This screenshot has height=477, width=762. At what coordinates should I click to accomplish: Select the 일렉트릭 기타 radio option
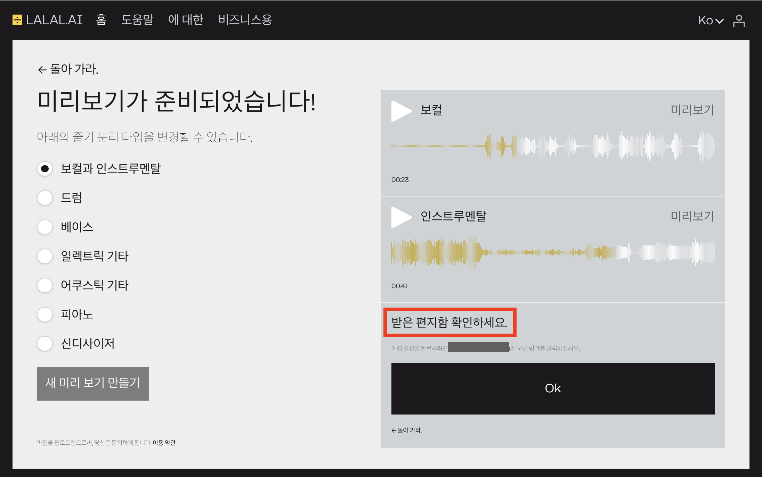[x=45, y=256]
